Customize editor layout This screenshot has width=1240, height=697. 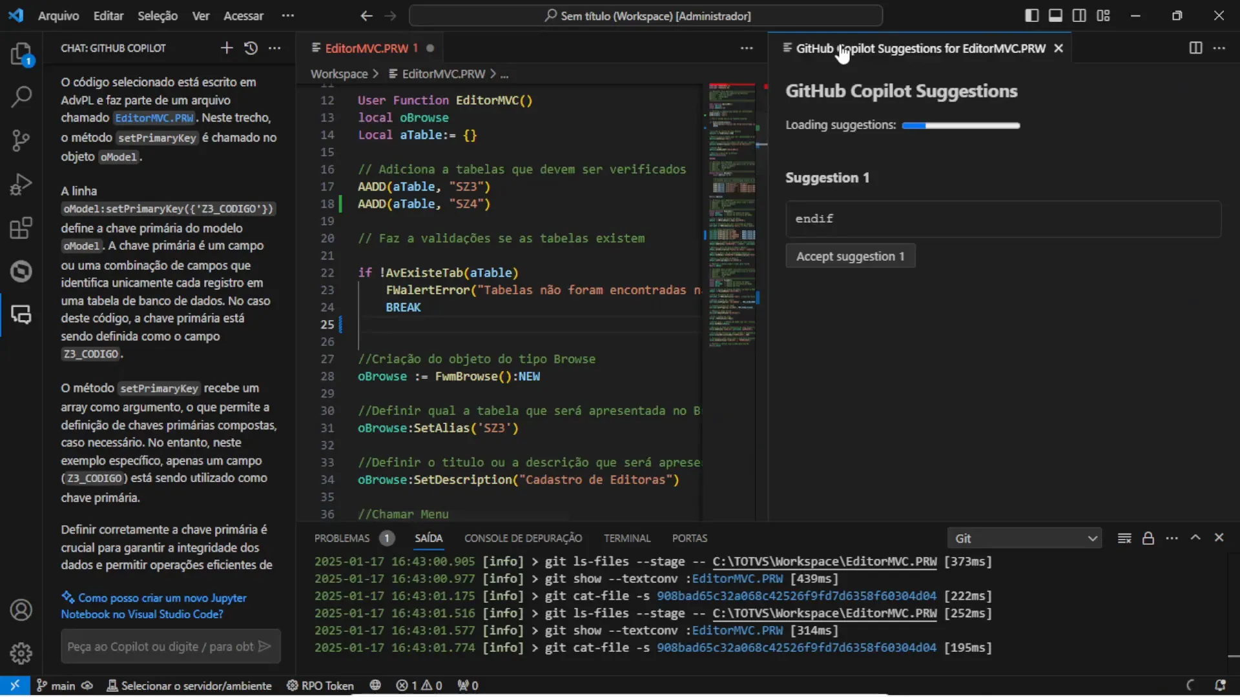tap(1103, 15)
